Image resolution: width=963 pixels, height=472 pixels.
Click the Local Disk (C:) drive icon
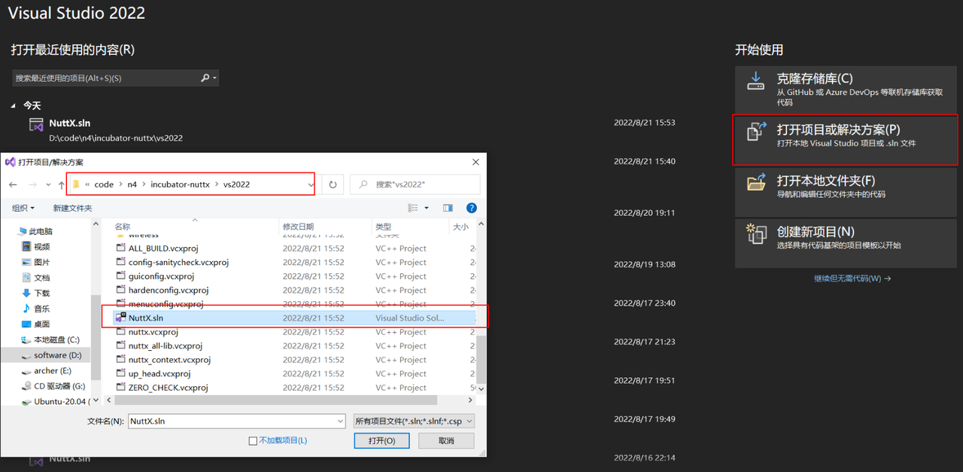tap(26, 340)
